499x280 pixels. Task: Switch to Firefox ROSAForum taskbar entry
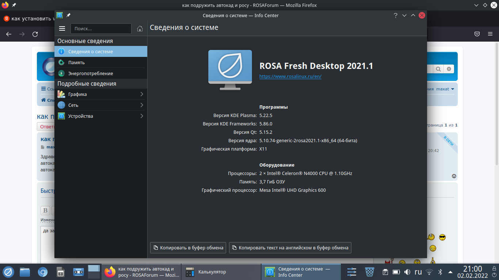tap(141, 272)
